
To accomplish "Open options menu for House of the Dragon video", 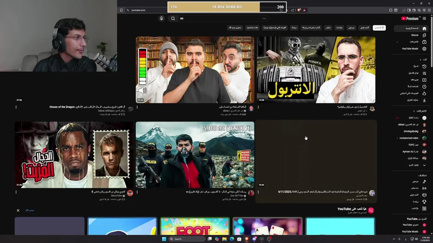I will (x=16, y=107).
